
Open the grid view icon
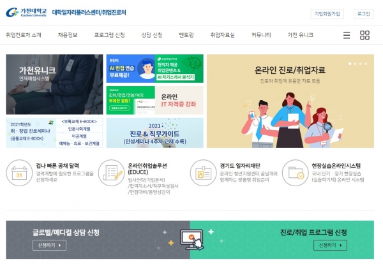point(364,35)
